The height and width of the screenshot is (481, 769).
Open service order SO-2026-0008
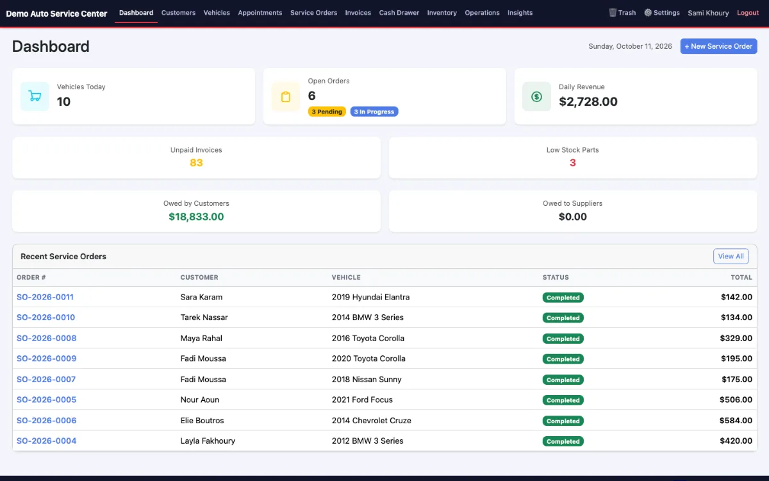click(x=46, y=338)
